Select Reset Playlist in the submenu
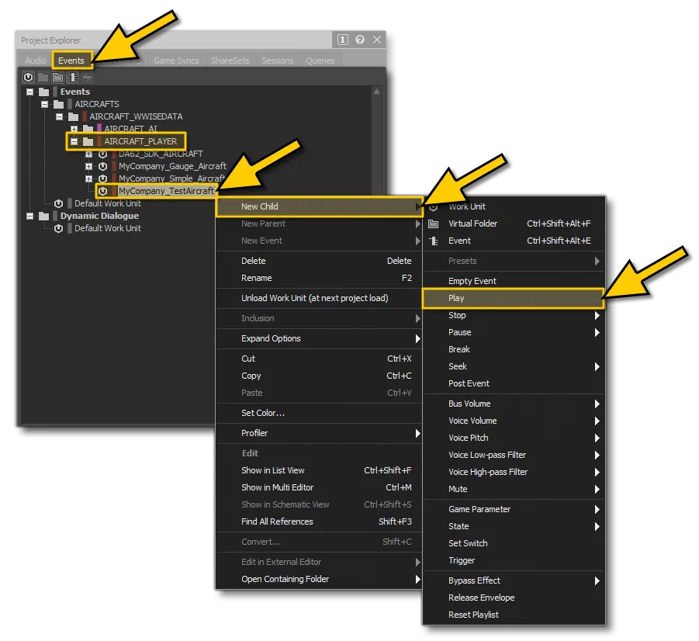The height and width of the screenshot is (641, 699). 514,615
